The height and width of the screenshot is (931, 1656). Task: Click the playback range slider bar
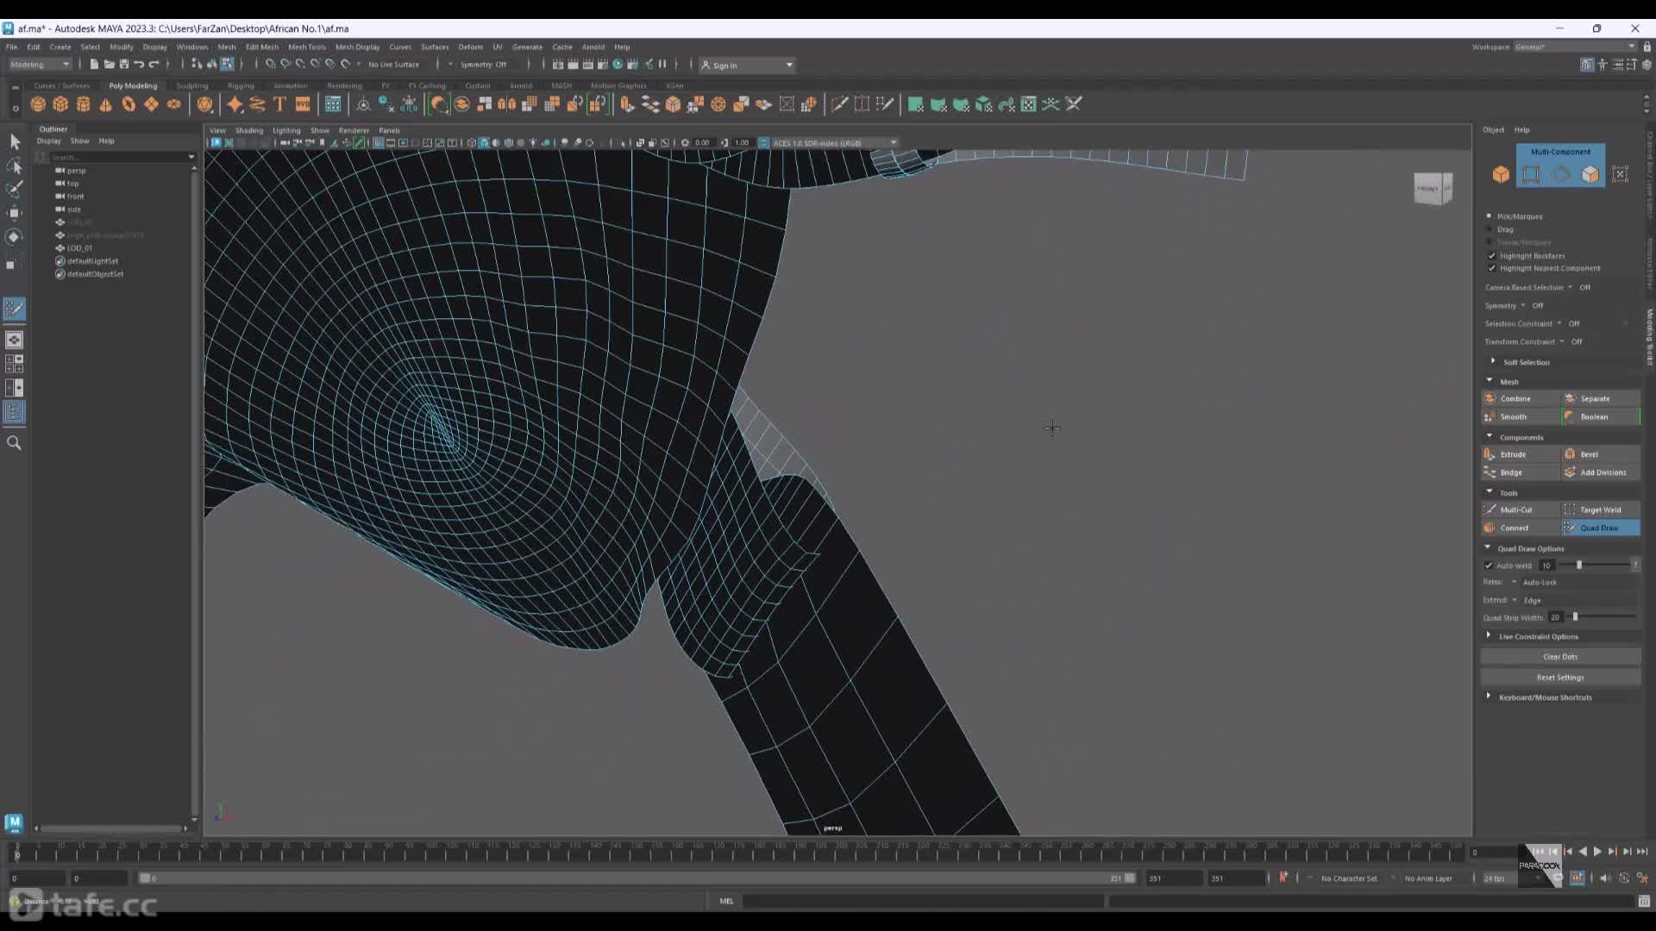[x=637, y=878]
